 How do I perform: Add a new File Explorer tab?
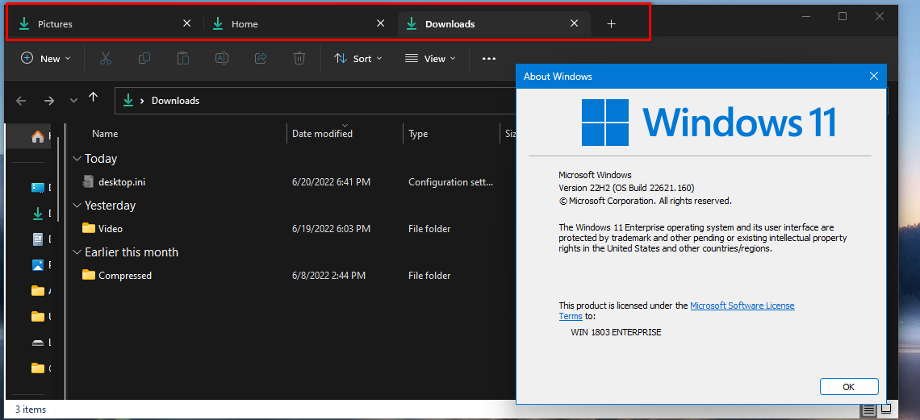[612, 24]
